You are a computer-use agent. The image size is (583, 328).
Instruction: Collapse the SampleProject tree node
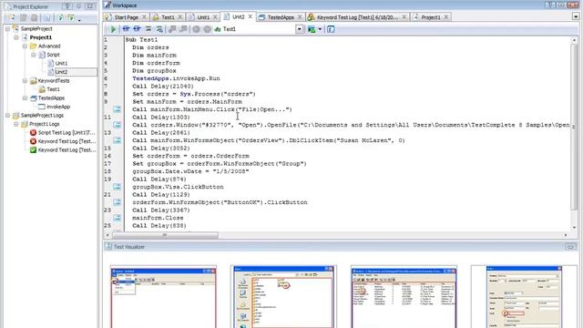click(7, 28)
